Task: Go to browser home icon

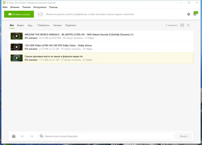Action: pyautogui.click(x=14, y=136)
